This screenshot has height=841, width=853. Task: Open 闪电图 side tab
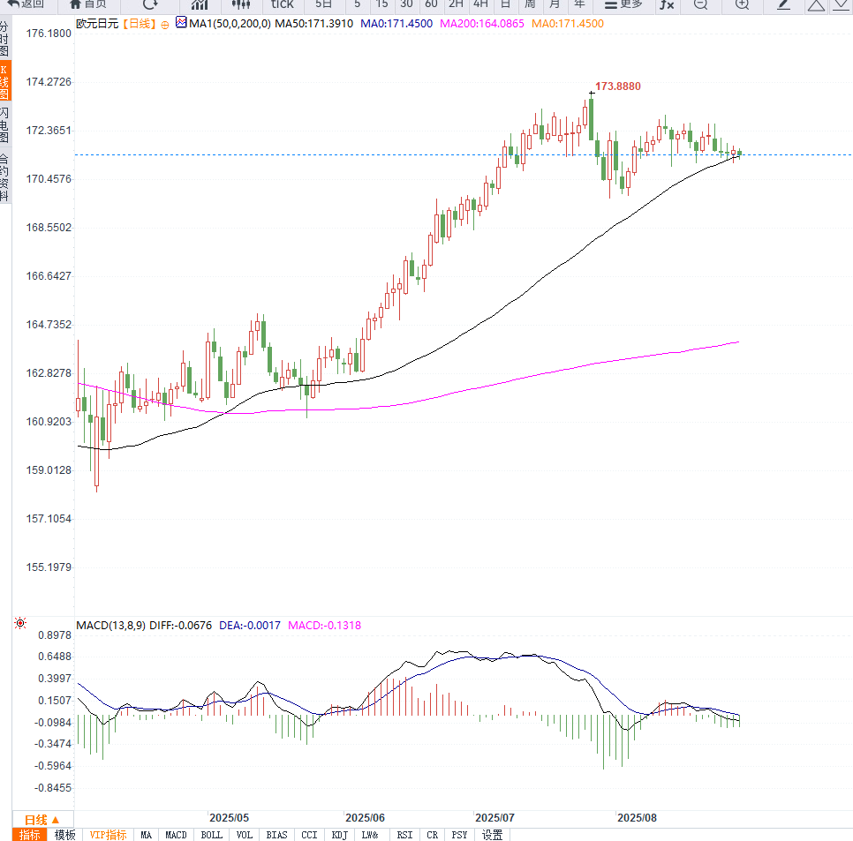point(5,125)
